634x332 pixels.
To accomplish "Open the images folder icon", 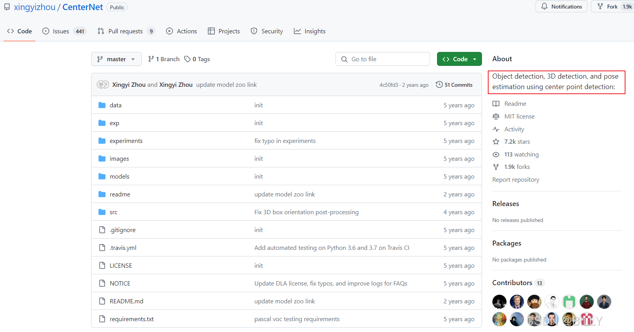I will click(x=102, y=158).
